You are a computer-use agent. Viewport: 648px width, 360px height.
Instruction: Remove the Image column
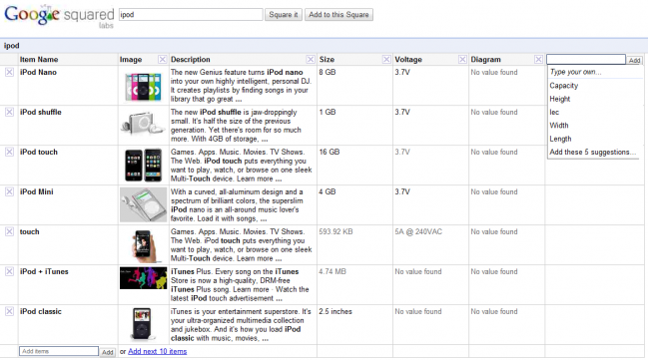coord(163,60)
